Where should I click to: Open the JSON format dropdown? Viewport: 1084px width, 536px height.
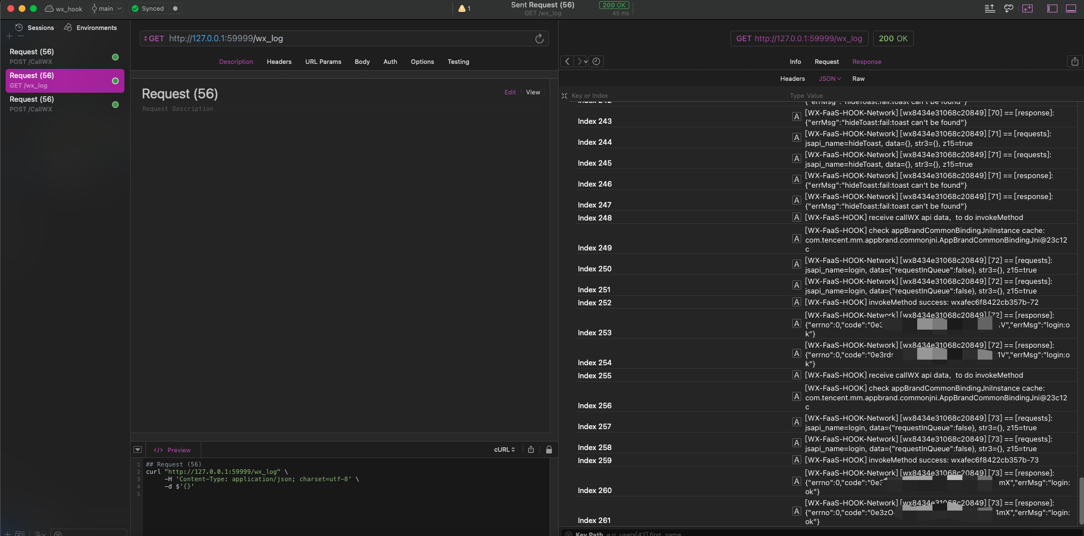pos(830,79)
